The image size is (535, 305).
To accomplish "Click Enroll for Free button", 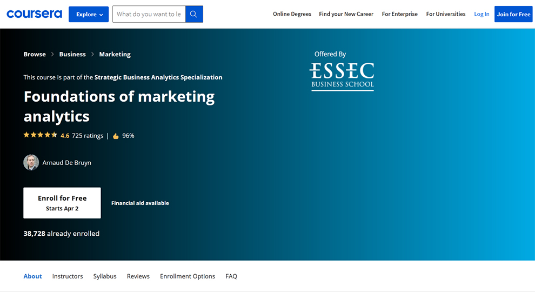I will (62, 203).
